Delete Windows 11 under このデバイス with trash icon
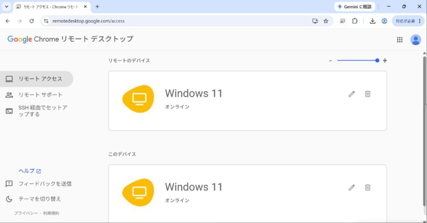The width and height of the screenshot is (427, 223). (368, 188)
